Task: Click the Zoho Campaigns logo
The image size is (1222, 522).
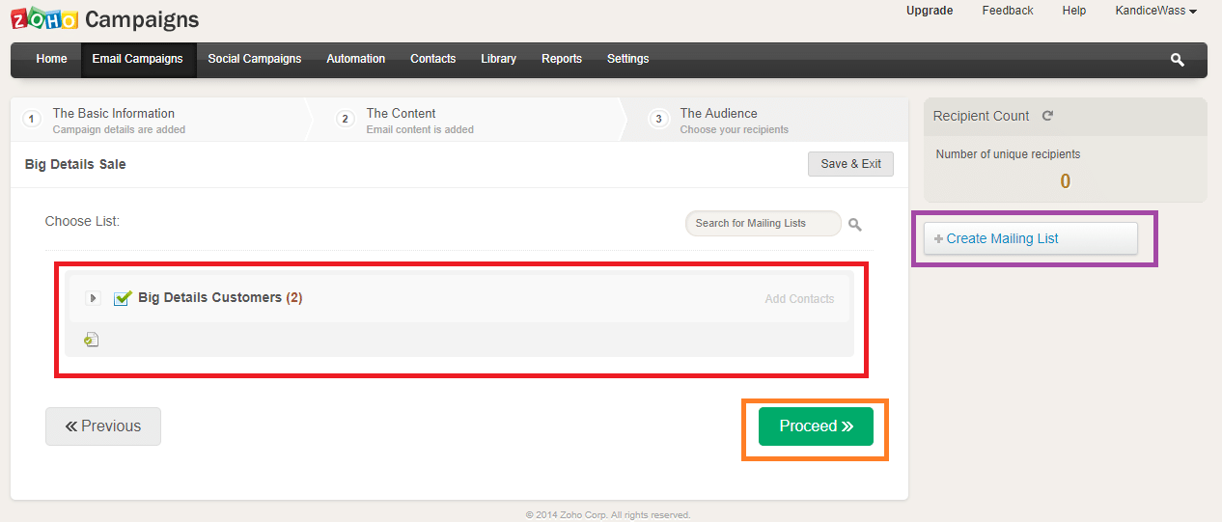Action: [x=104, y=18]
